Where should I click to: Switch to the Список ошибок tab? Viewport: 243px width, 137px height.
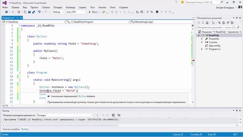(11, 129)
